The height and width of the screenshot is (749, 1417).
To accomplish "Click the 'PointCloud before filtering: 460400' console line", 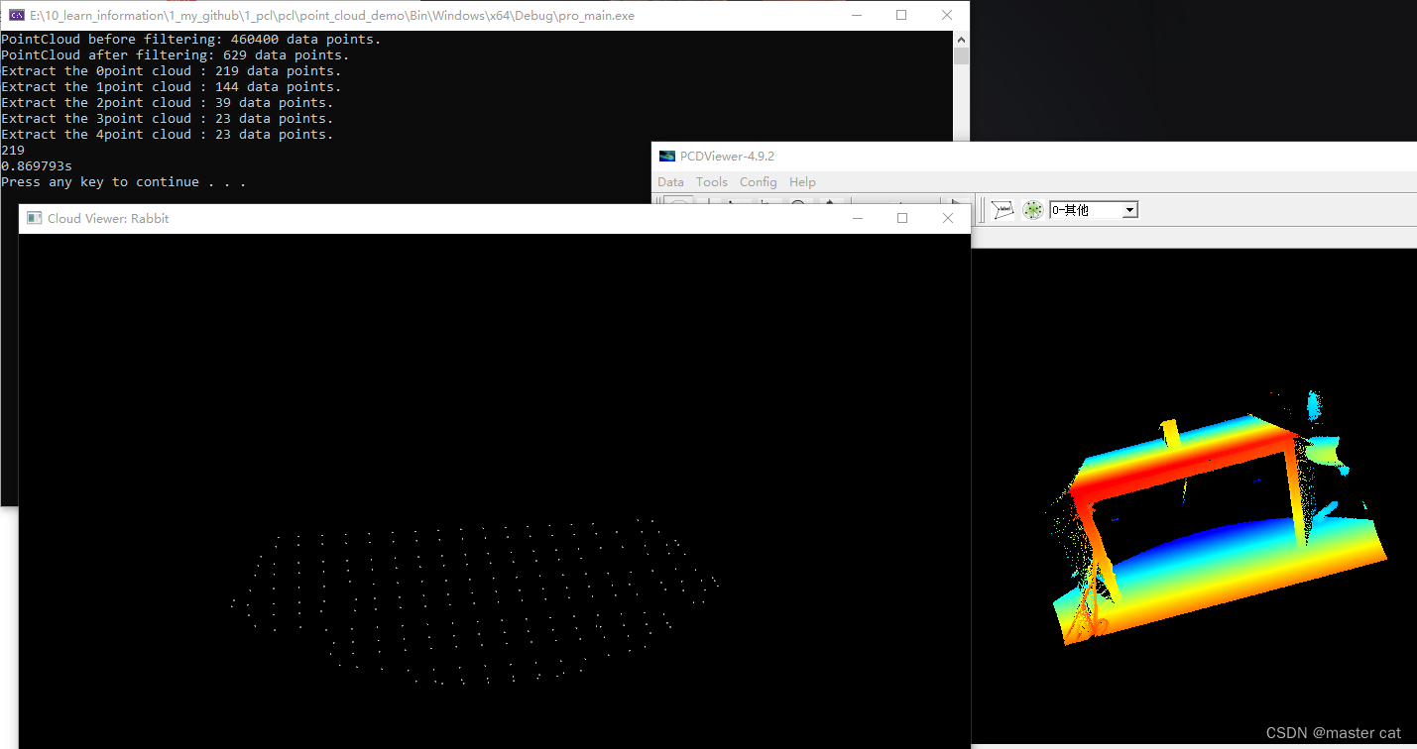I will click(x=191, y=40).
